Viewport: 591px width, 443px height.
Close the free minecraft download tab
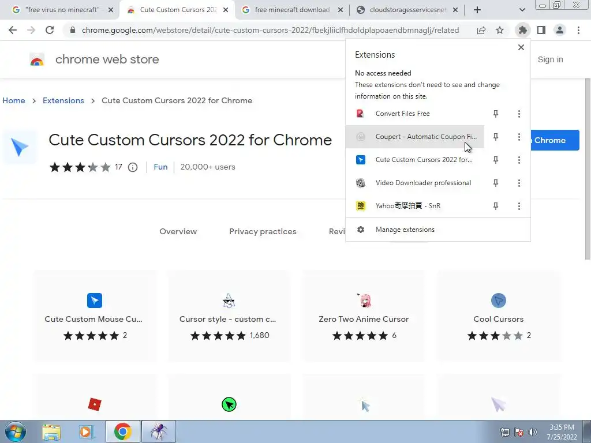coord(341,10)
